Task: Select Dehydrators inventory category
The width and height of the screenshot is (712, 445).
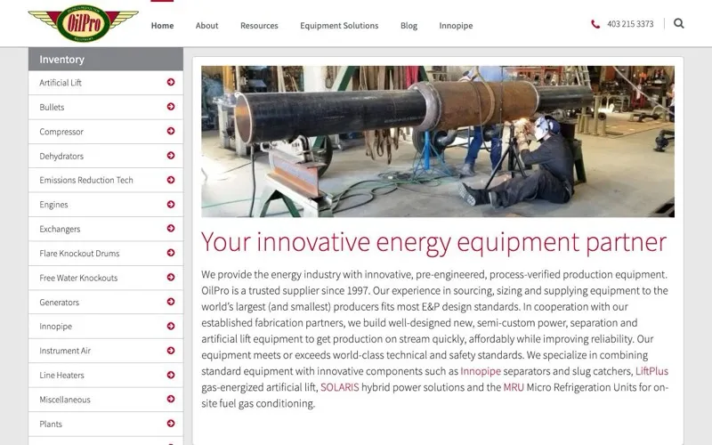Action: pos(106,157)
